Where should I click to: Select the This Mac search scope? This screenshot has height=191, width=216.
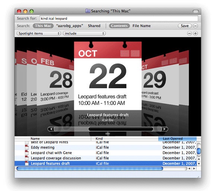pyautogui.click(x=43, y=26)
